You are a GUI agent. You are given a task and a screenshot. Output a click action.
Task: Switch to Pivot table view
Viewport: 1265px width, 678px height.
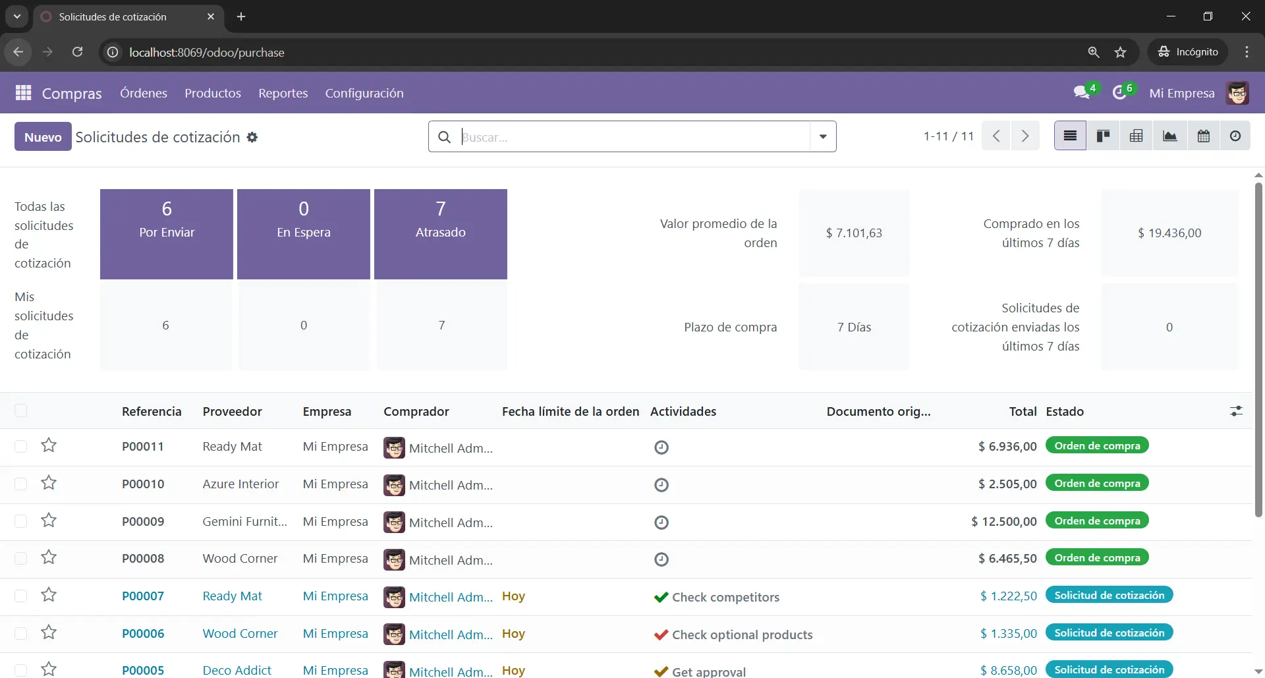click(1136, 136)
